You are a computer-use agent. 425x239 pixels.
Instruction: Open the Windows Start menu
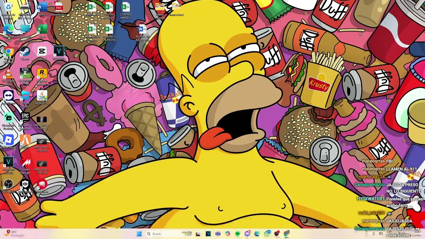tap(139, 234)
